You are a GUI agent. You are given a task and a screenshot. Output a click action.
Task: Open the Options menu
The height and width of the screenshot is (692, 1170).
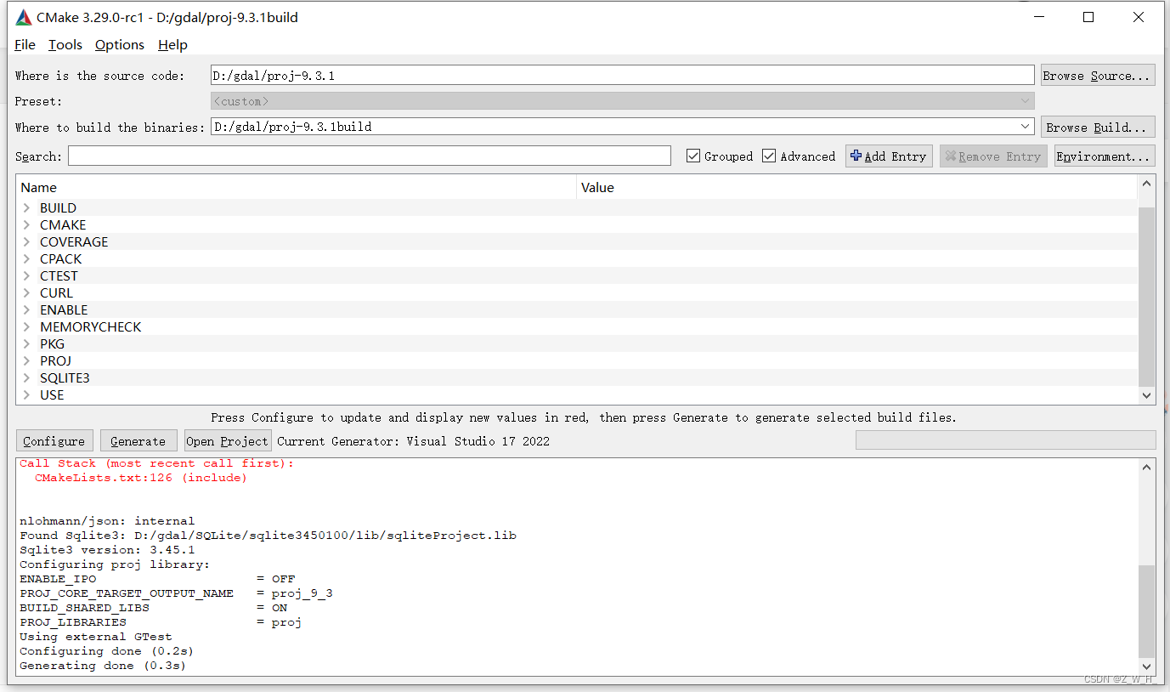coord(120,45)
